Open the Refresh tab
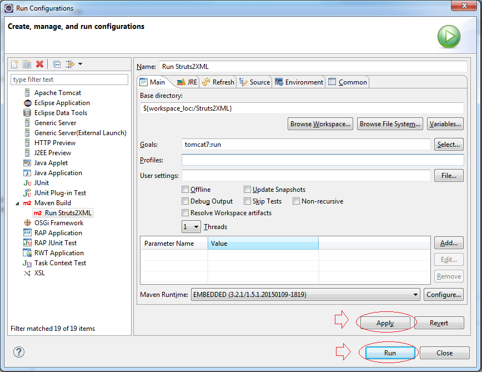 pos(218,82)
